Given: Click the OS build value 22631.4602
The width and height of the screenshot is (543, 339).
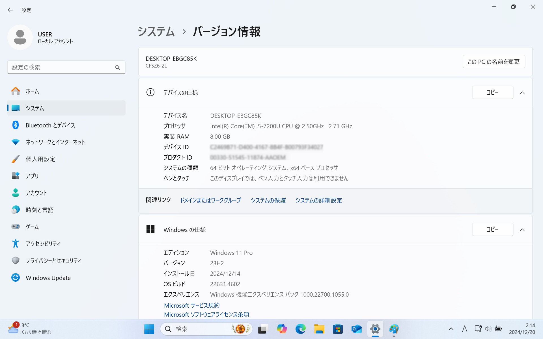Looking at the screenshot, I should click(225, 284).
